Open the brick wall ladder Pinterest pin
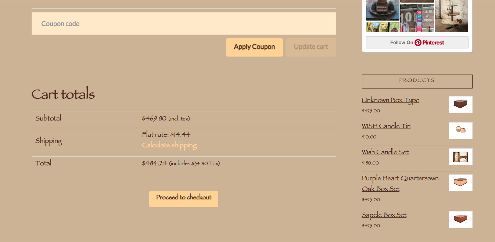The width and height of the screenshot is (495, 242). pos(417,18)
